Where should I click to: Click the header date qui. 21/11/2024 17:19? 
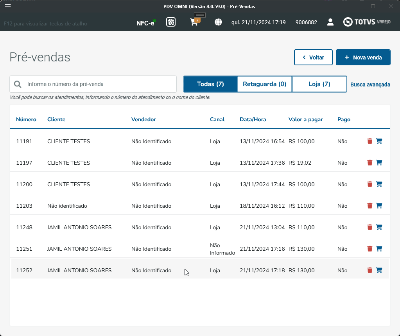258,22
